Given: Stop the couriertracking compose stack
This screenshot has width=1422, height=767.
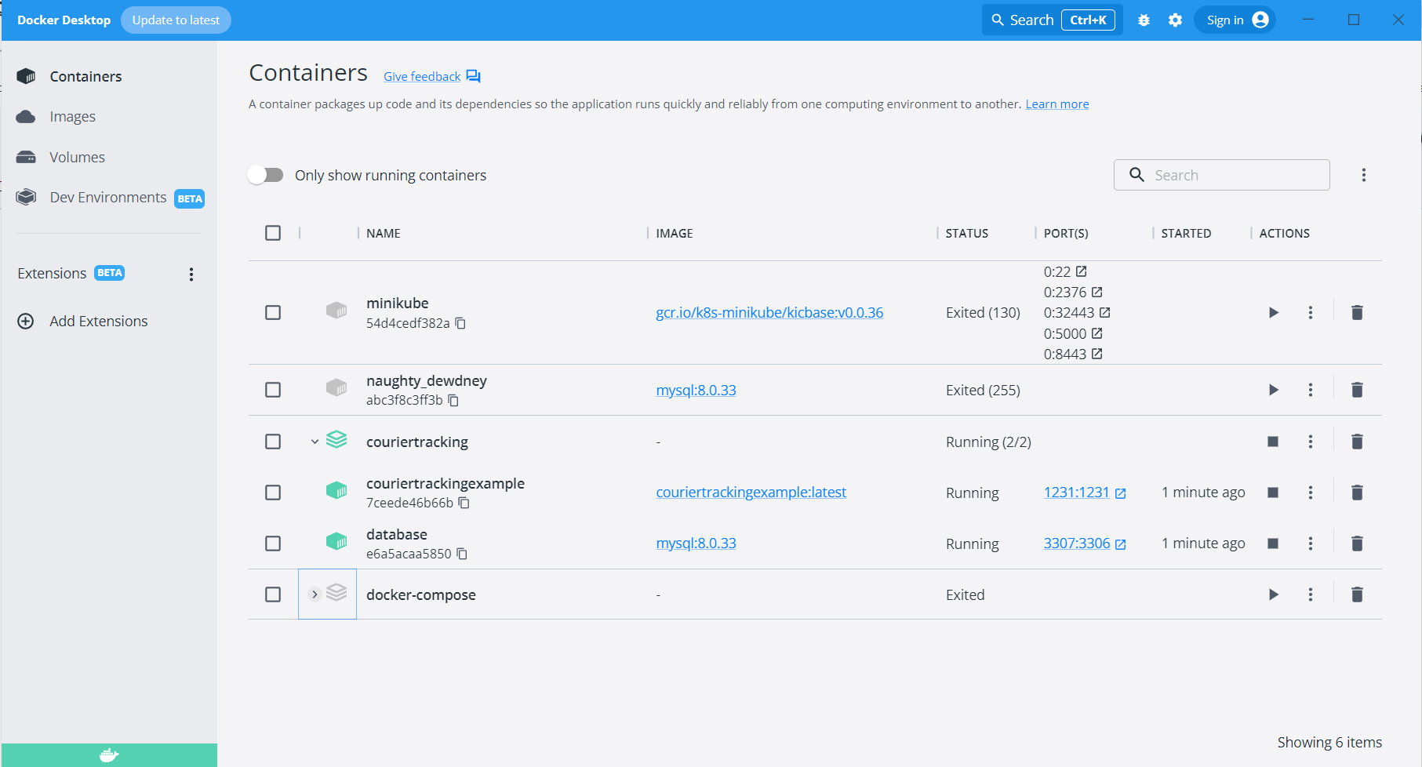Looking at the screenshot, I should 1273,442.
